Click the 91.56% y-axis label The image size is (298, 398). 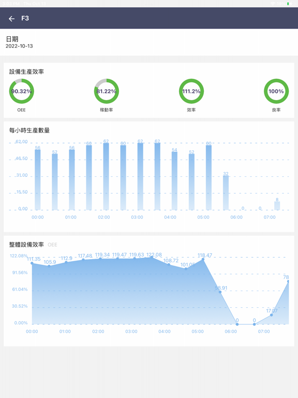click(20, 273)
